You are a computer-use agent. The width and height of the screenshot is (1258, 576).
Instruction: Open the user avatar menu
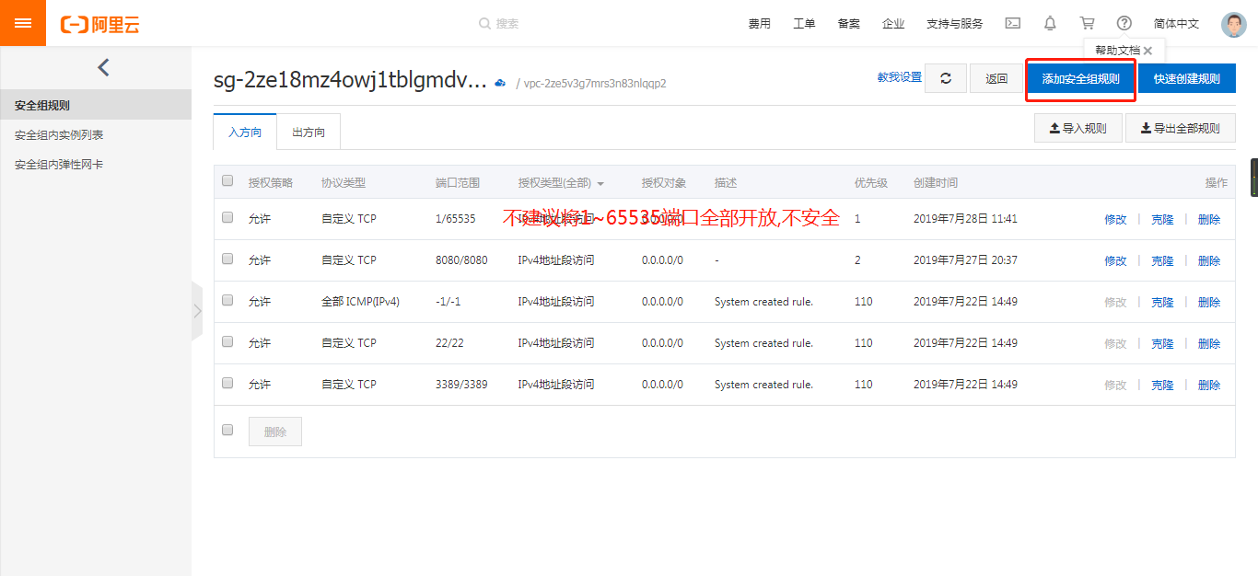point(1234,24)
